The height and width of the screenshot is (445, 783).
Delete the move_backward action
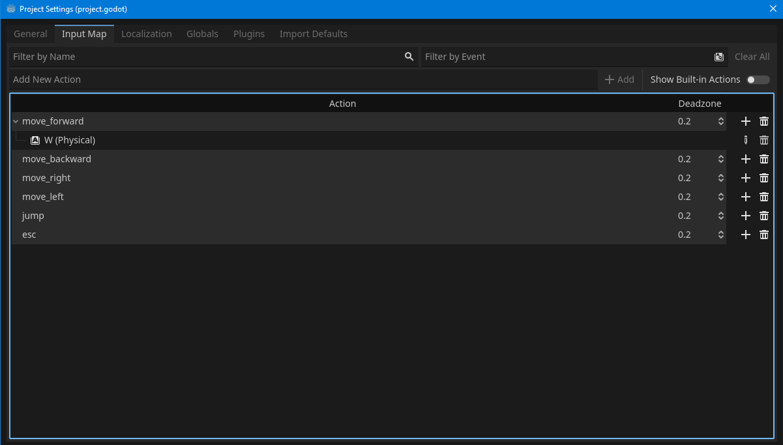(x=764, y=159)
